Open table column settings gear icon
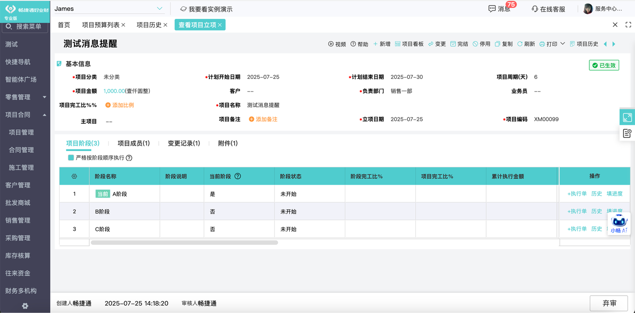 (x=74, y=176)
